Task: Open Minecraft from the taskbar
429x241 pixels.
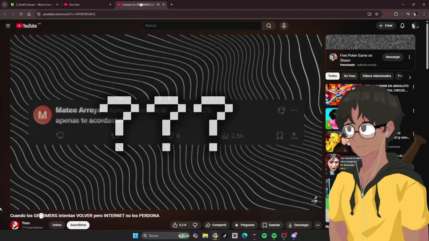Action: click(235, 236)
